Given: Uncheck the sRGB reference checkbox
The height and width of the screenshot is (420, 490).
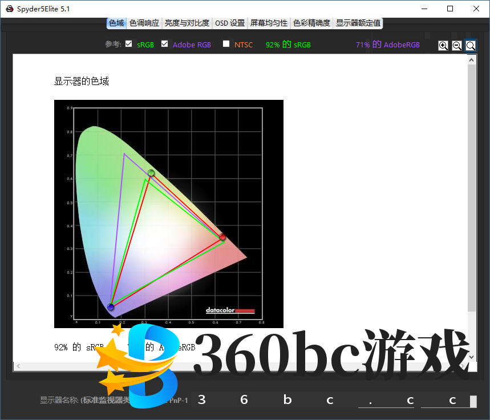Looking at the screenshot, I should pyautogui.click(x=129, y=44).
